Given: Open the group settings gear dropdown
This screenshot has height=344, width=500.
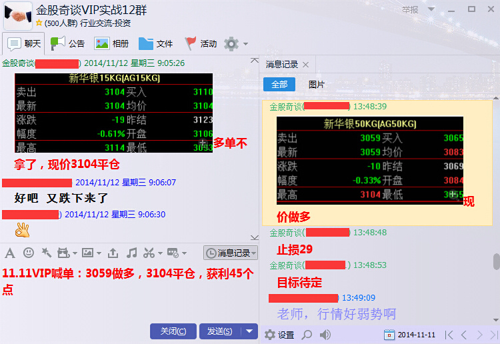Looking at the screenshot, I should coord(236,44).
